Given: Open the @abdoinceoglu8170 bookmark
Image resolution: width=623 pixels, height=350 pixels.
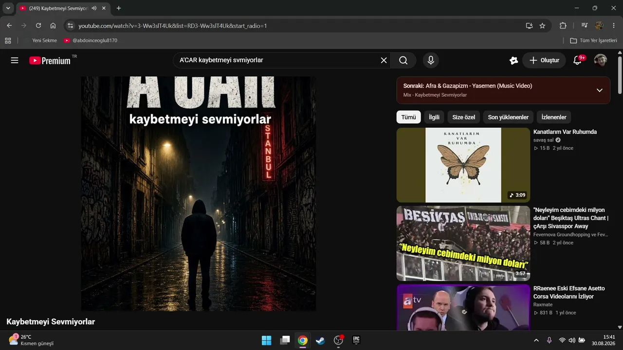Looking at the screenshot, I should (91, 40).
